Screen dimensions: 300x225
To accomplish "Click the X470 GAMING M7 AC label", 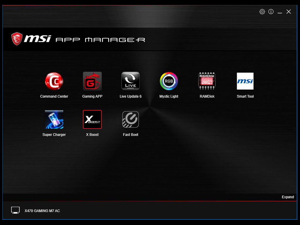I will click(42, 211).
